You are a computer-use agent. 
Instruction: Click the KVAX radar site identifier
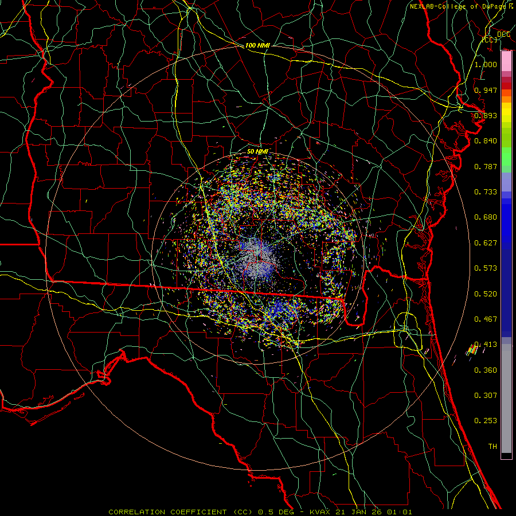[x=320, y=512]
